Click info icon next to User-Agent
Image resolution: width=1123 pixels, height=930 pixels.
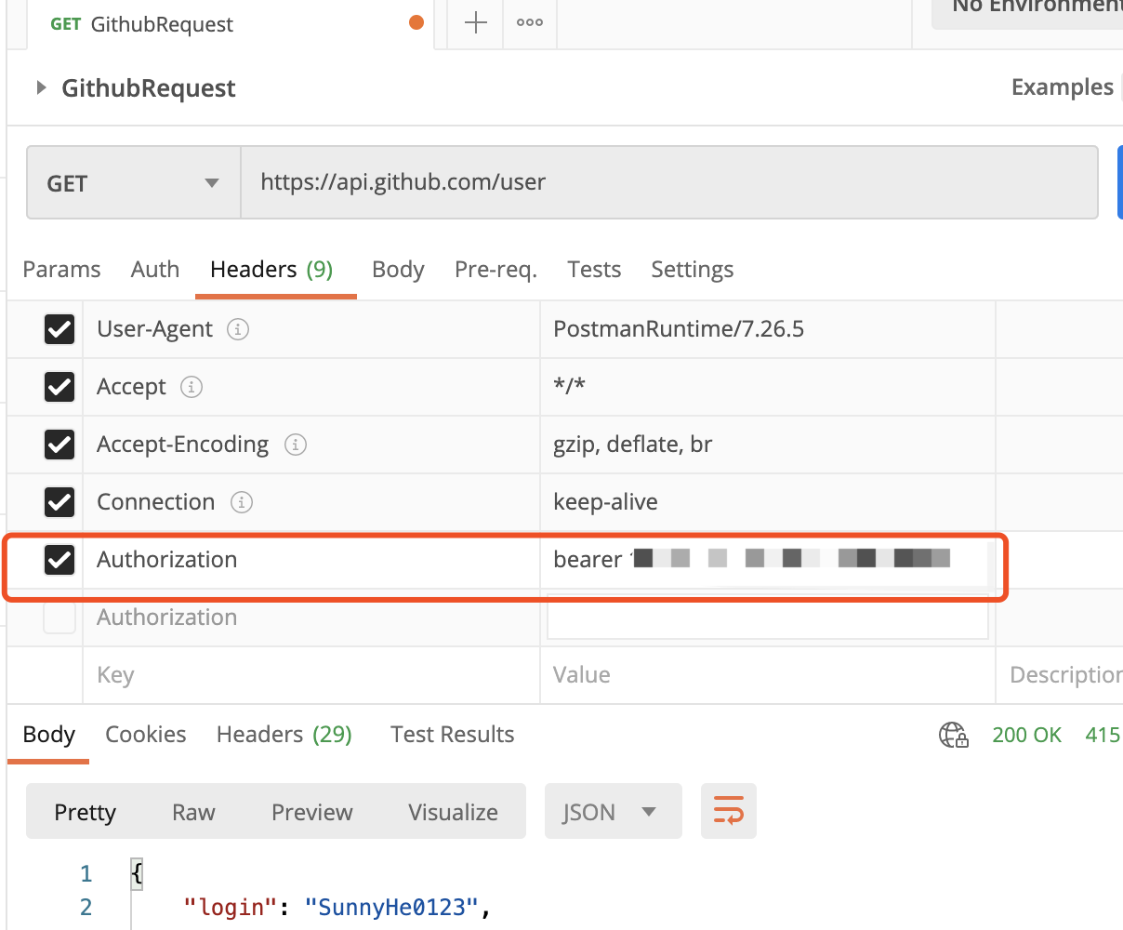pos(238,329)
